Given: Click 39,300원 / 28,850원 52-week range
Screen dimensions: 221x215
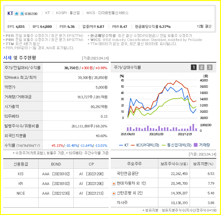Looking at the screenshot, I should [x=92, y=78].
